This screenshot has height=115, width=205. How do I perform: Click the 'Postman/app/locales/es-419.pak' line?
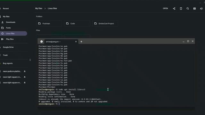point(55,61)
